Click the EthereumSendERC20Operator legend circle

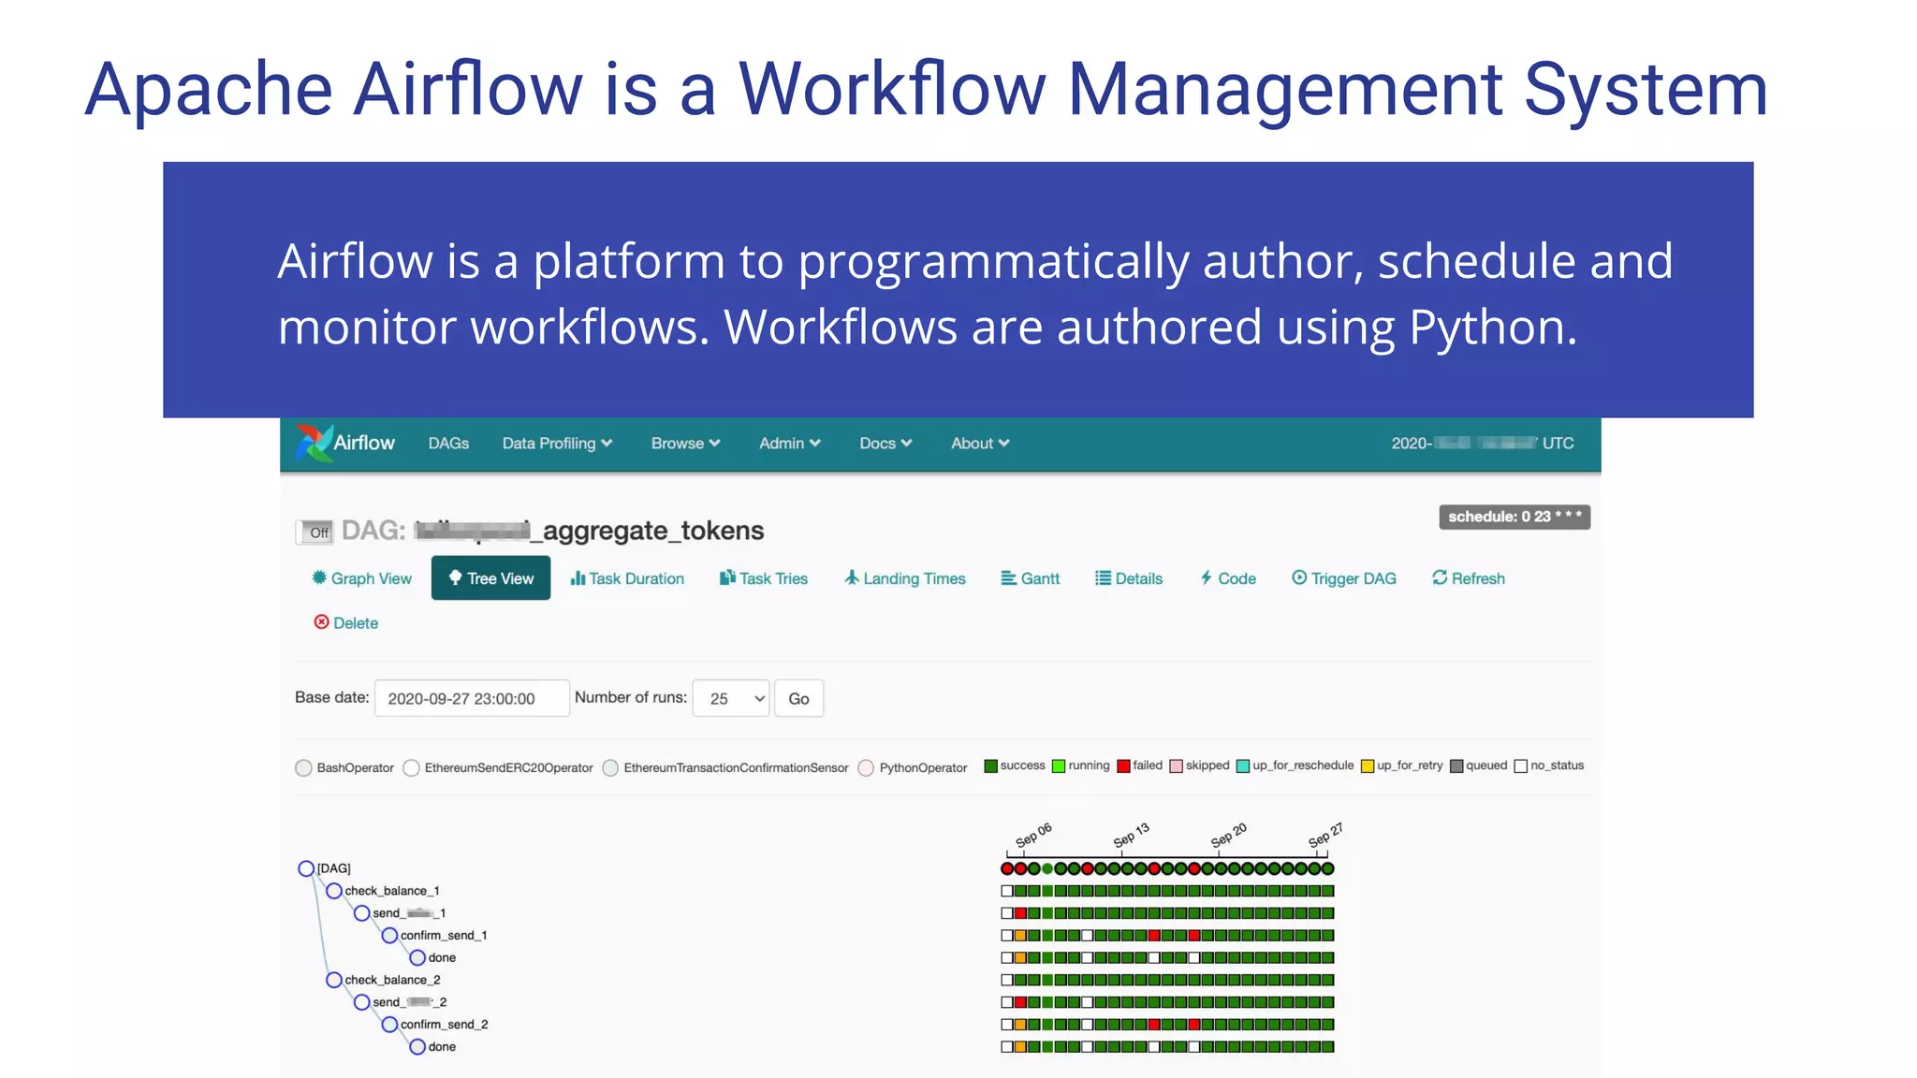[411, 768]
